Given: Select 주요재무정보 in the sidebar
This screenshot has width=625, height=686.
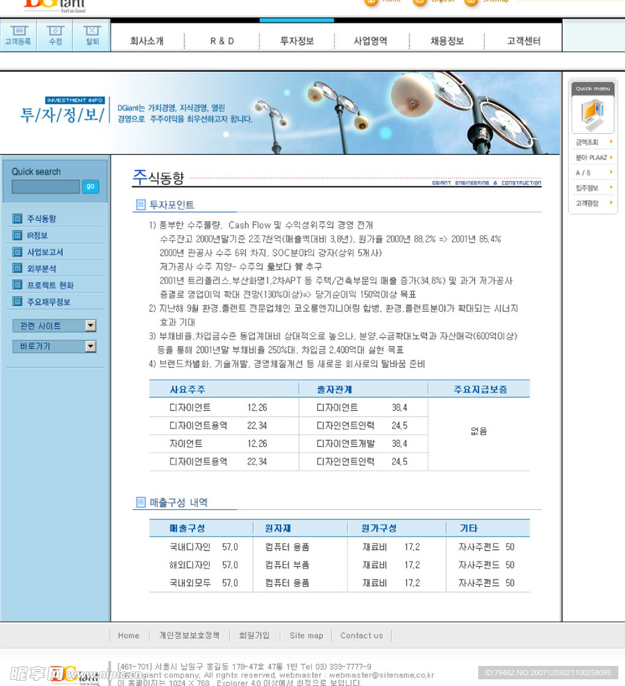Looking at the screenshot, I should coord(48,302).
